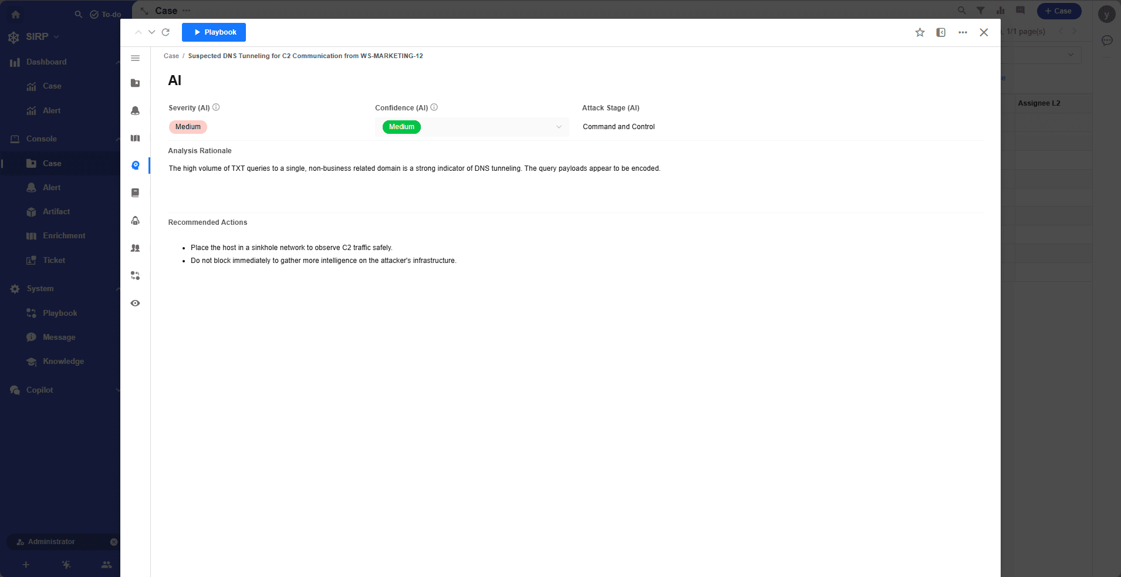
Task: Click the blue Playbook run button
Action: pos(214,32)
